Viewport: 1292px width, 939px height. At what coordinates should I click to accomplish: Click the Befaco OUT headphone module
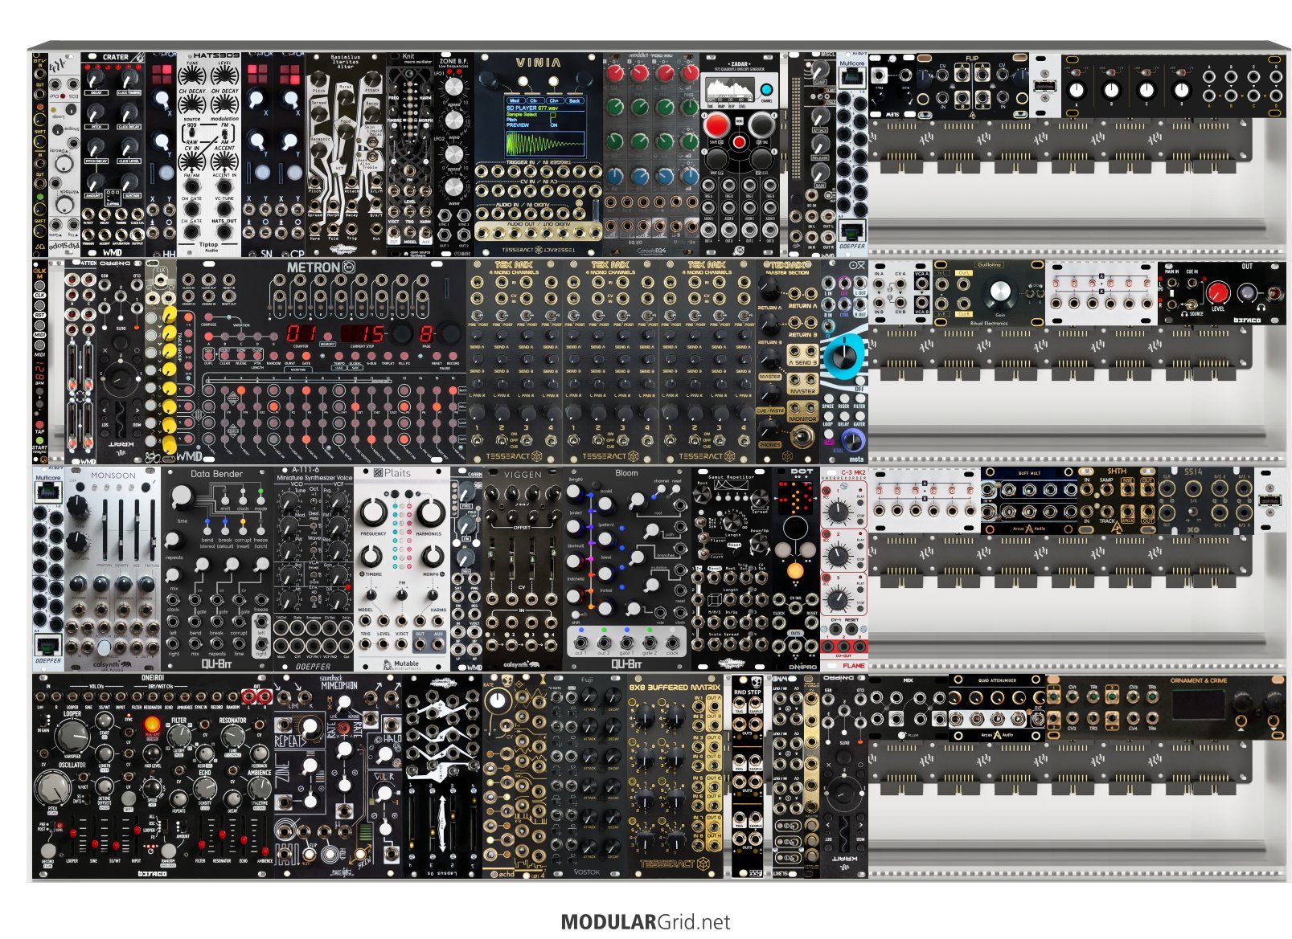(1222, 293)
